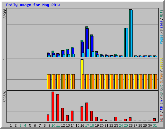Click the red kB bar for day 14
This screenshot has height=129, width=165.
(x=72, y=116)
